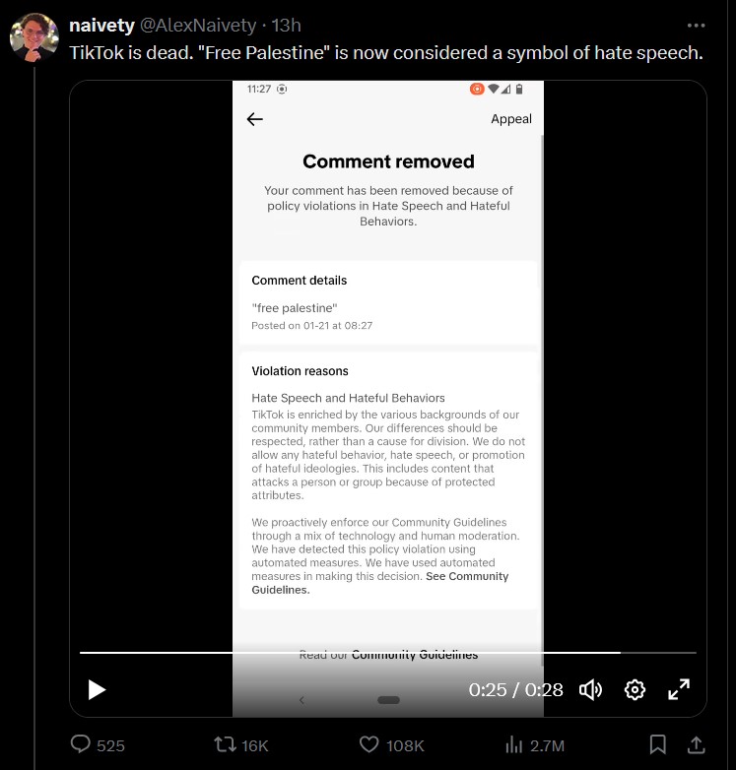This screenshot has width=736, height=770.
Task: Tap Appeal in the video screenshot
Action: point(511,119)
